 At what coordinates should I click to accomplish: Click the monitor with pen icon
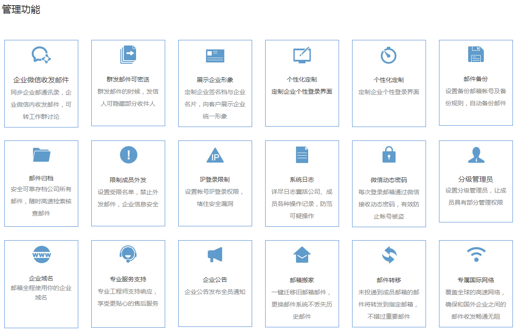(302, 55)
